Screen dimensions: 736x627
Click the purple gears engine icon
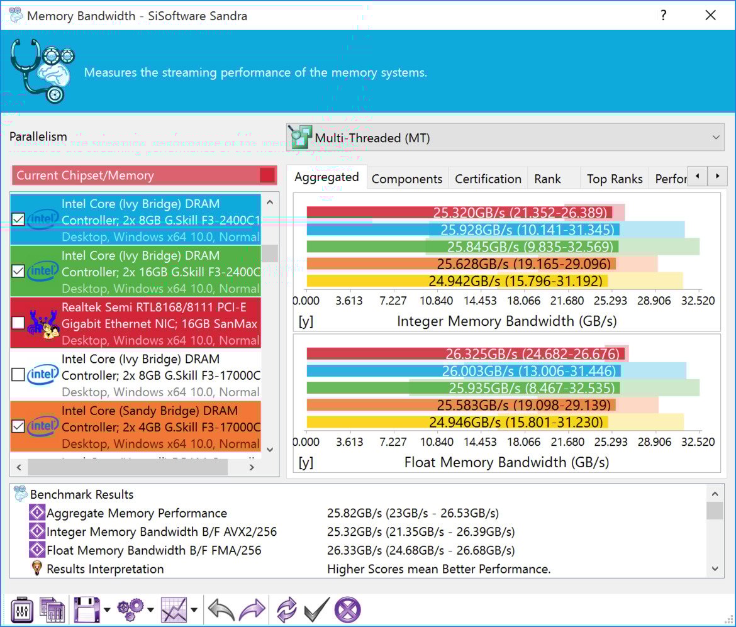click(x=130, y=609)
